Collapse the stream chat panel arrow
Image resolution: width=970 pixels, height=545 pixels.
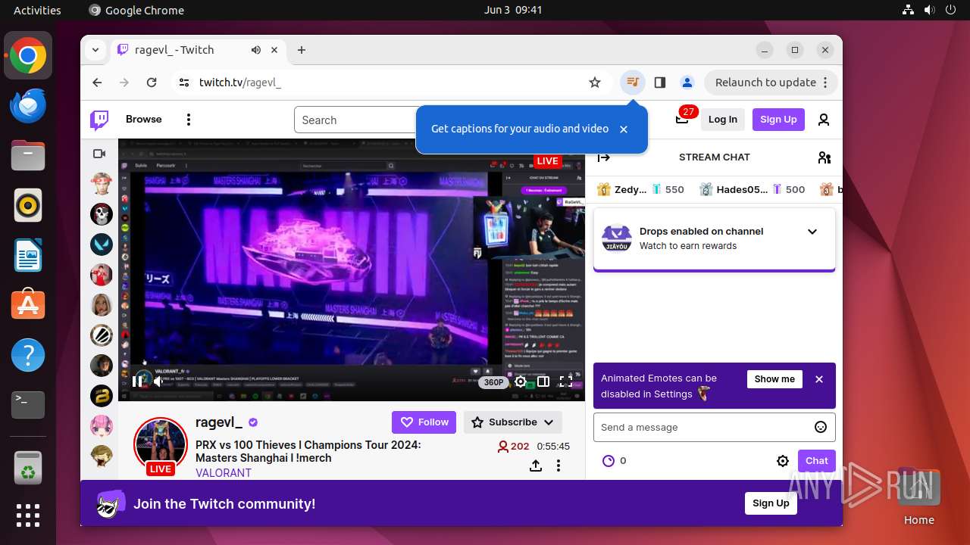click(604, 157)
